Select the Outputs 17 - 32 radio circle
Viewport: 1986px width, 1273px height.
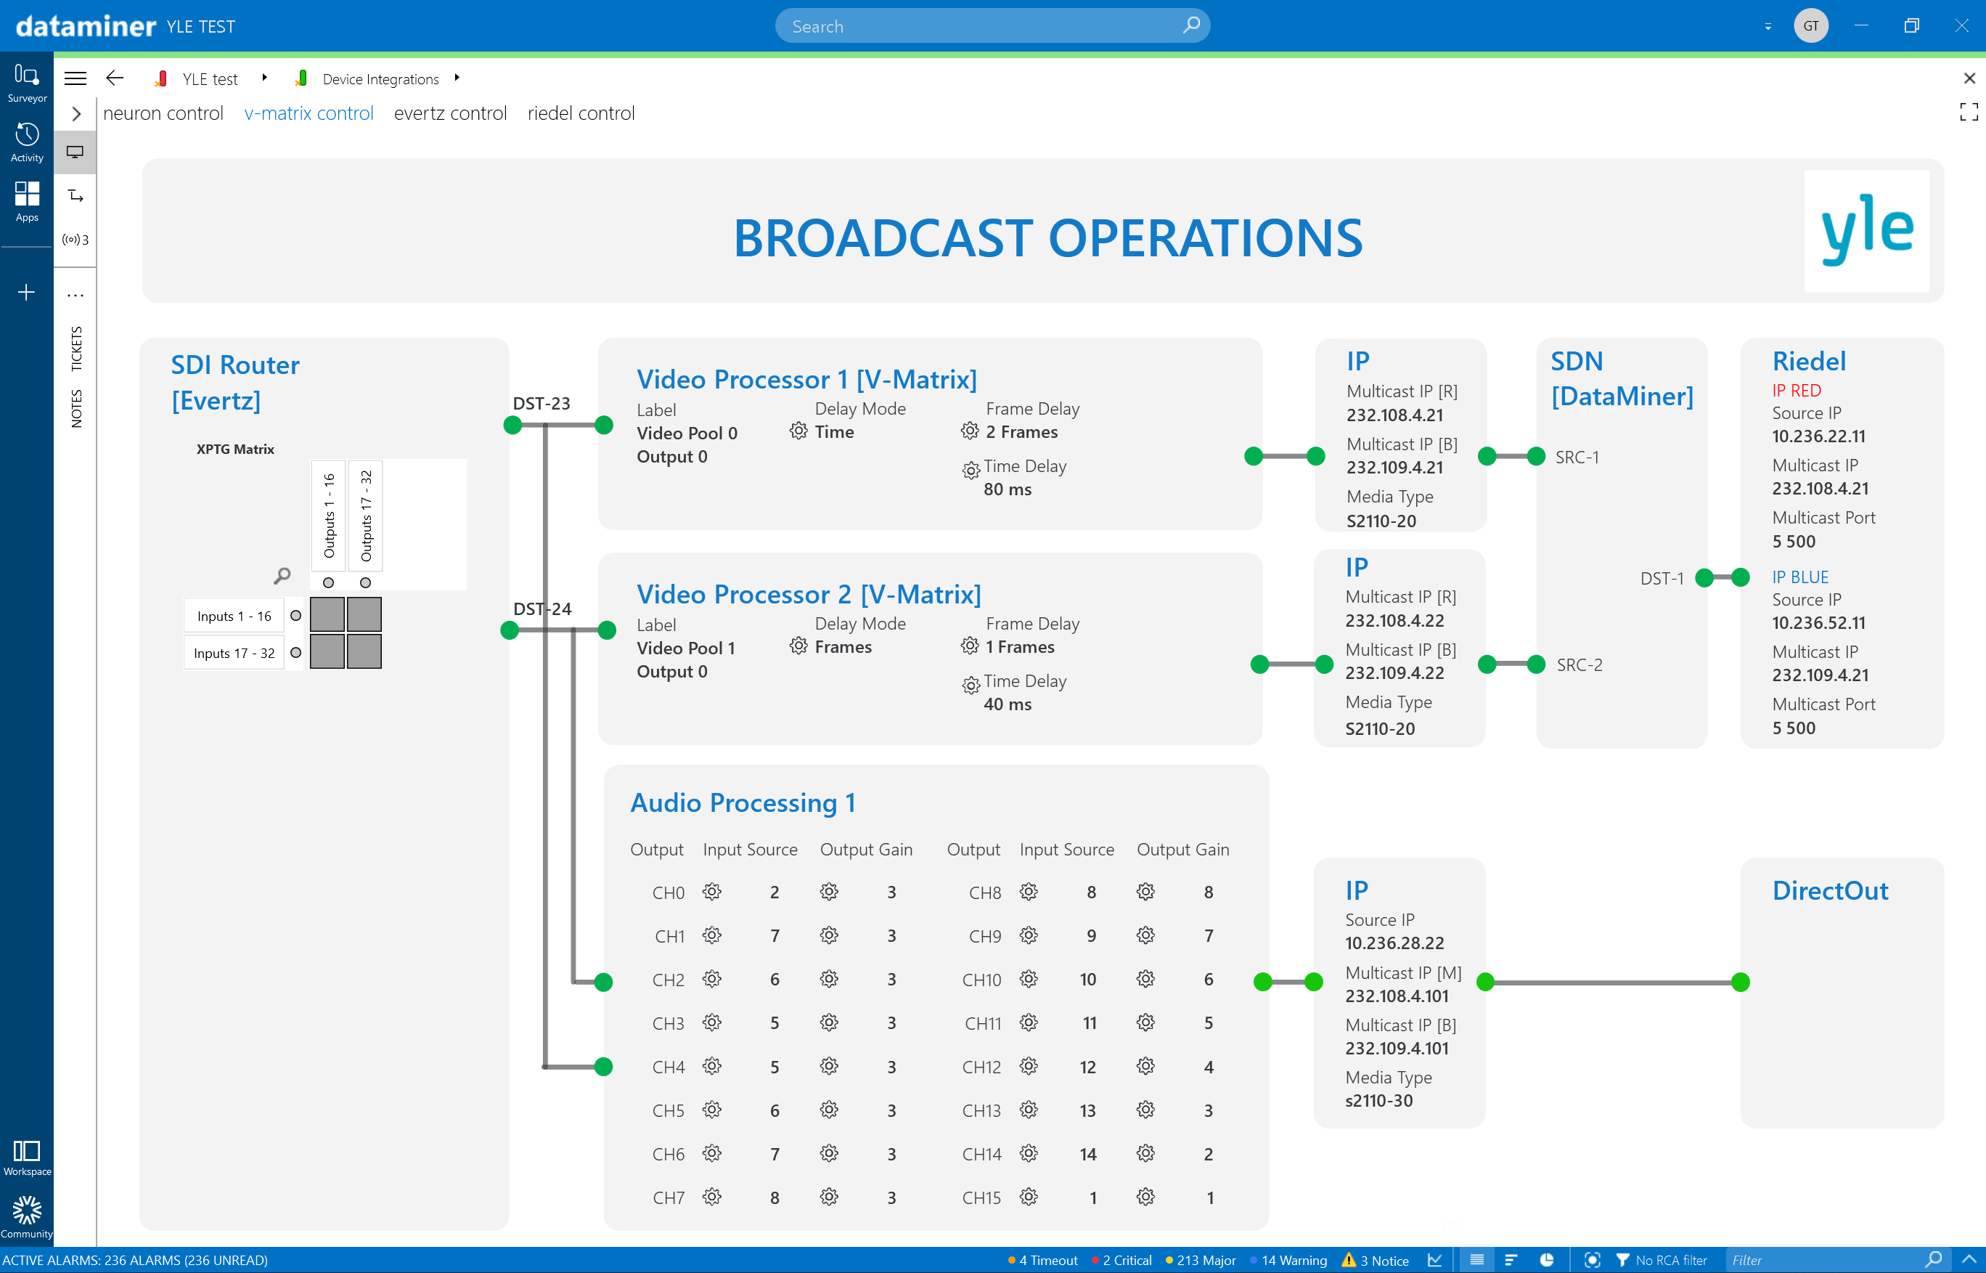pos(366,583)
